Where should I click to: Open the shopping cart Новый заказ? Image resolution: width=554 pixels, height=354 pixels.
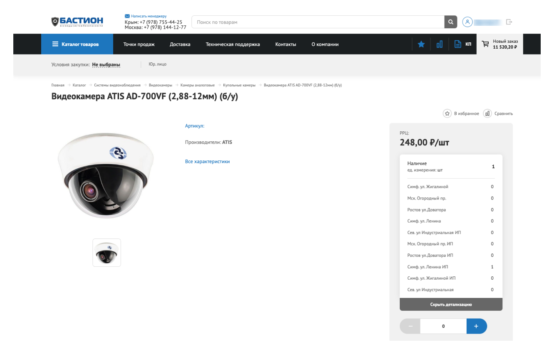point(500,44)
